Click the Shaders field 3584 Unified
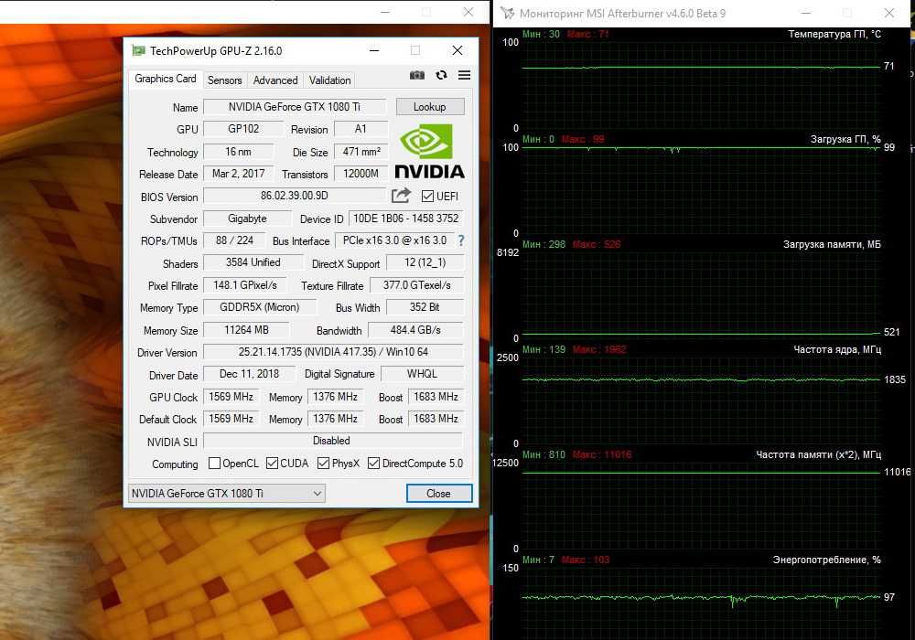915x640 pixels. (253, 262)
